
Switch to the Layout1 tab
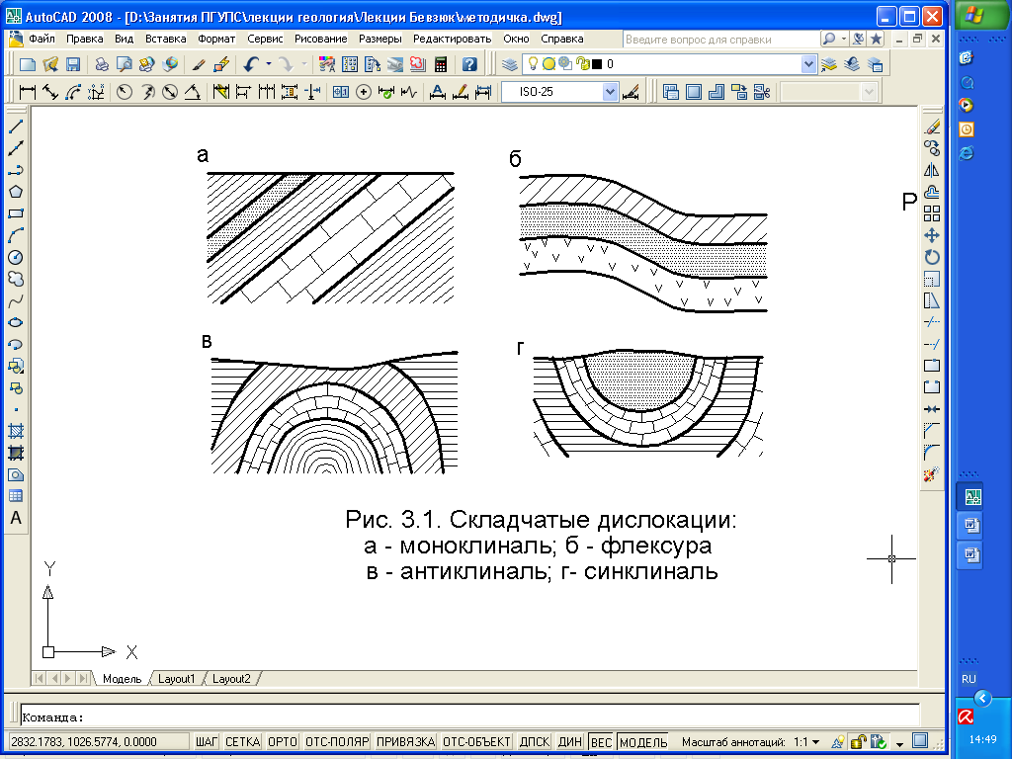176,678
